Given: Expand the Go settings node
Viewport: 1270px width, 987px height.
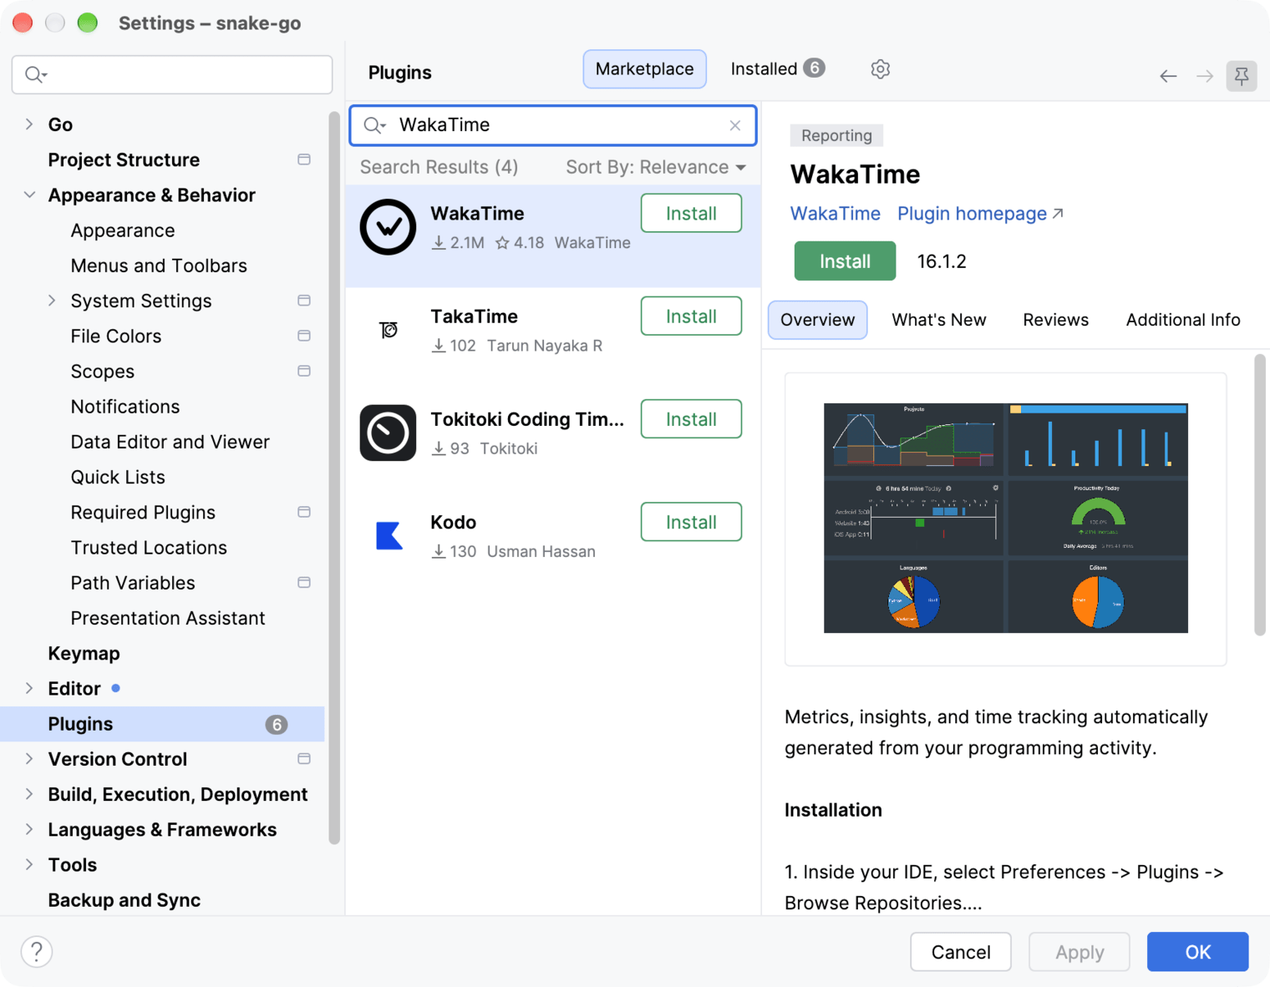Looking at the screenshot, I should click(x=29, y=124).
